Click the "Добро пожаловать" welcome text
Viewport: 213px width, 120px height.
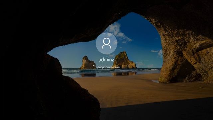tap(109, 67)
